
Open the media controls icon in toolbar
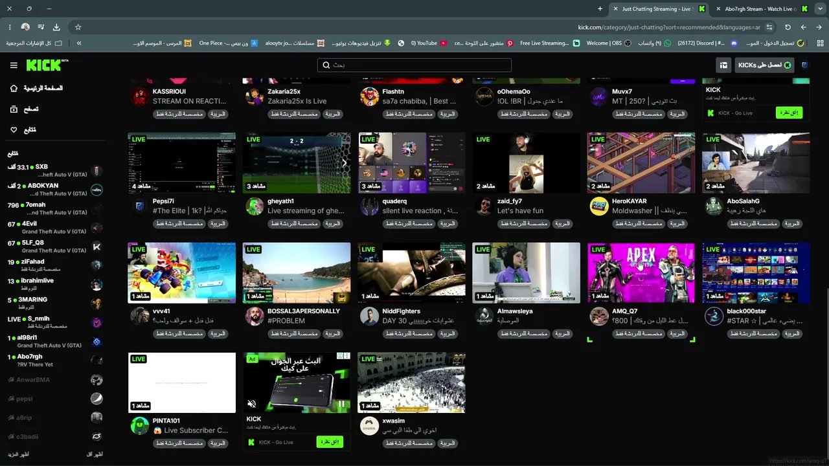(41, 27)
